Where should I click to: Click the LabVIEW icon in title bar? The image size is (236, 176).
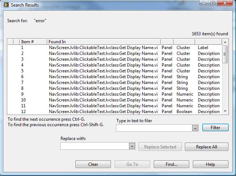[x=6, y=5]
